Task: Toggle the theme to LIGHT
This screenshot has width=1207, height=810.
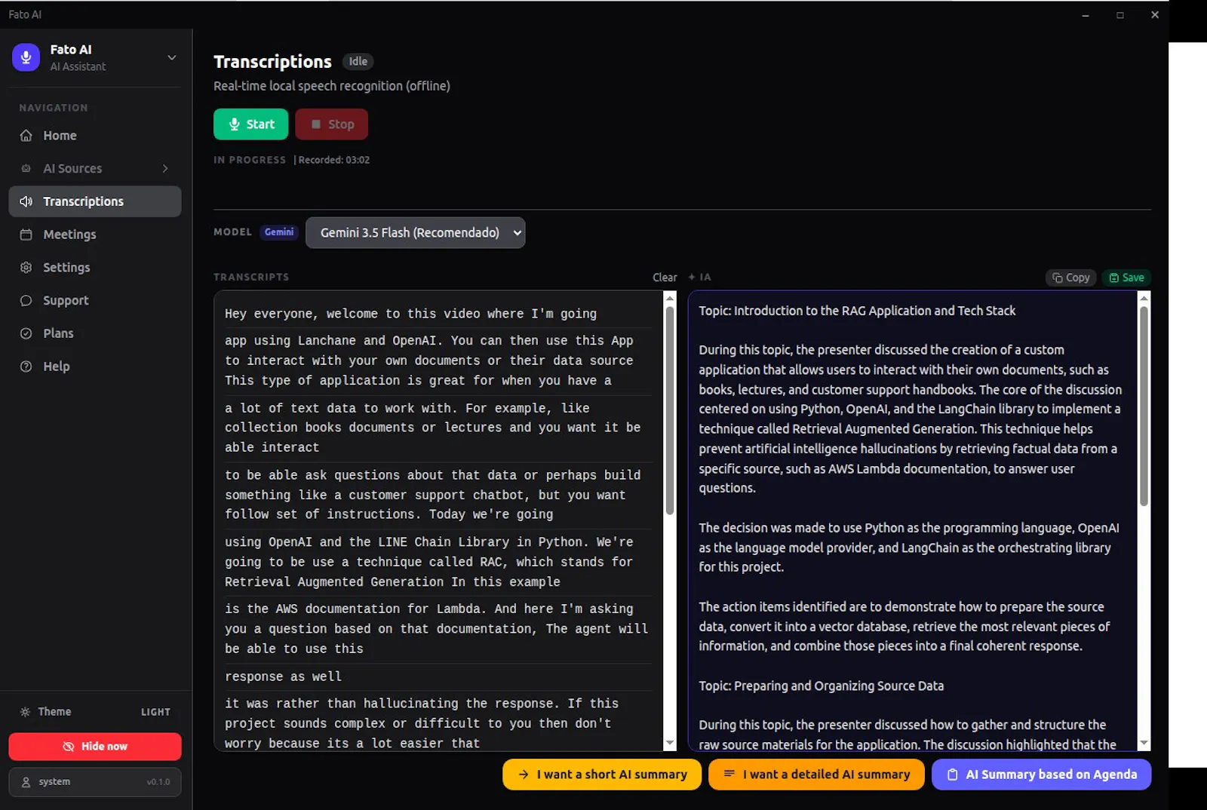Action: (x=155, y=712)
